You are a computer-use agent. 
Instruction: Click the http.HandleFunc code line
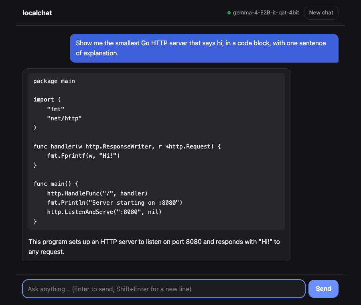click(97, 193)
